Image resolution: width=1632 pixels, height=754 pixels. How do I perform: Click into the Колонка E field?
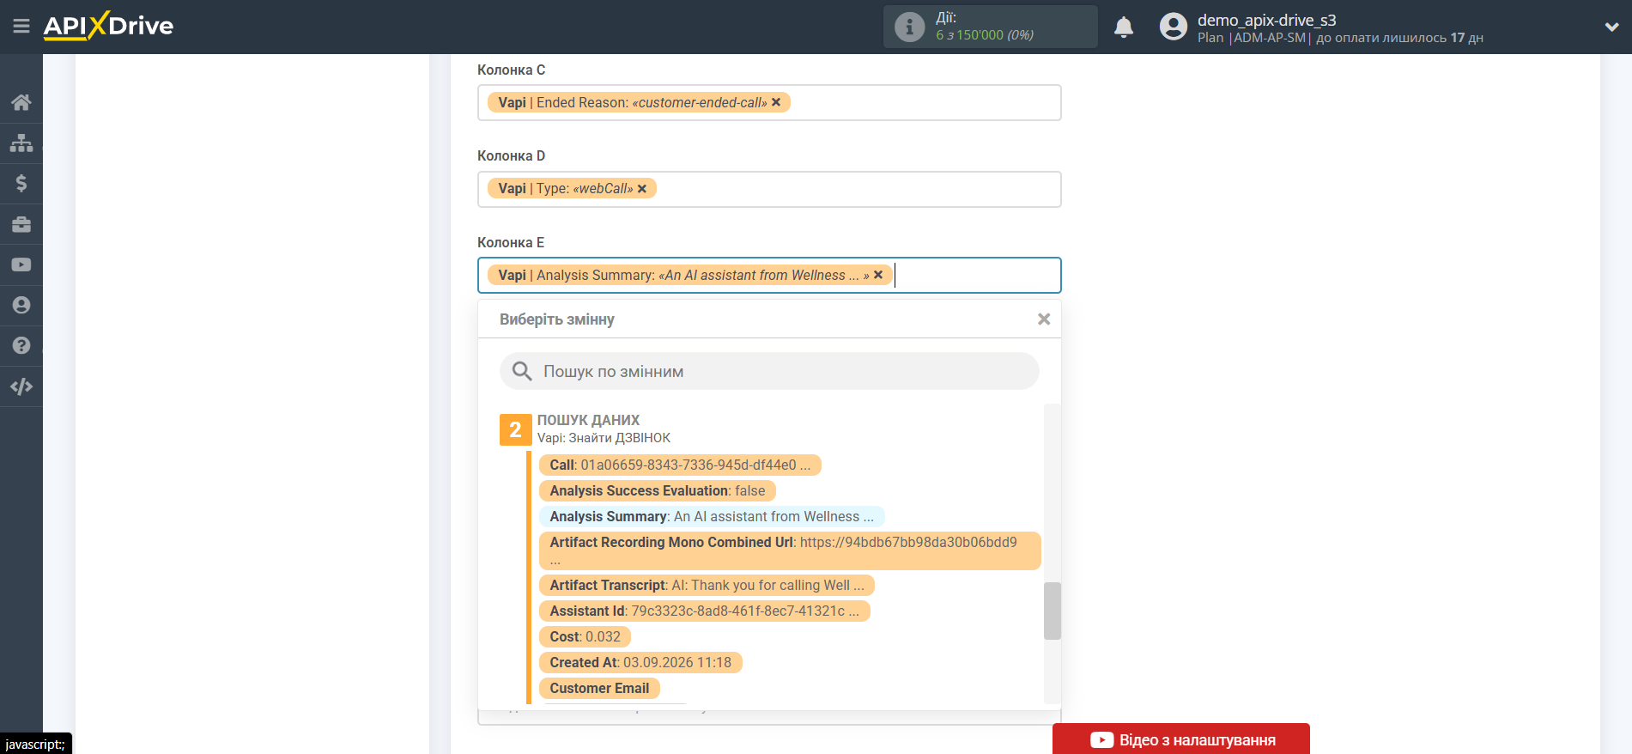(769, 276)
